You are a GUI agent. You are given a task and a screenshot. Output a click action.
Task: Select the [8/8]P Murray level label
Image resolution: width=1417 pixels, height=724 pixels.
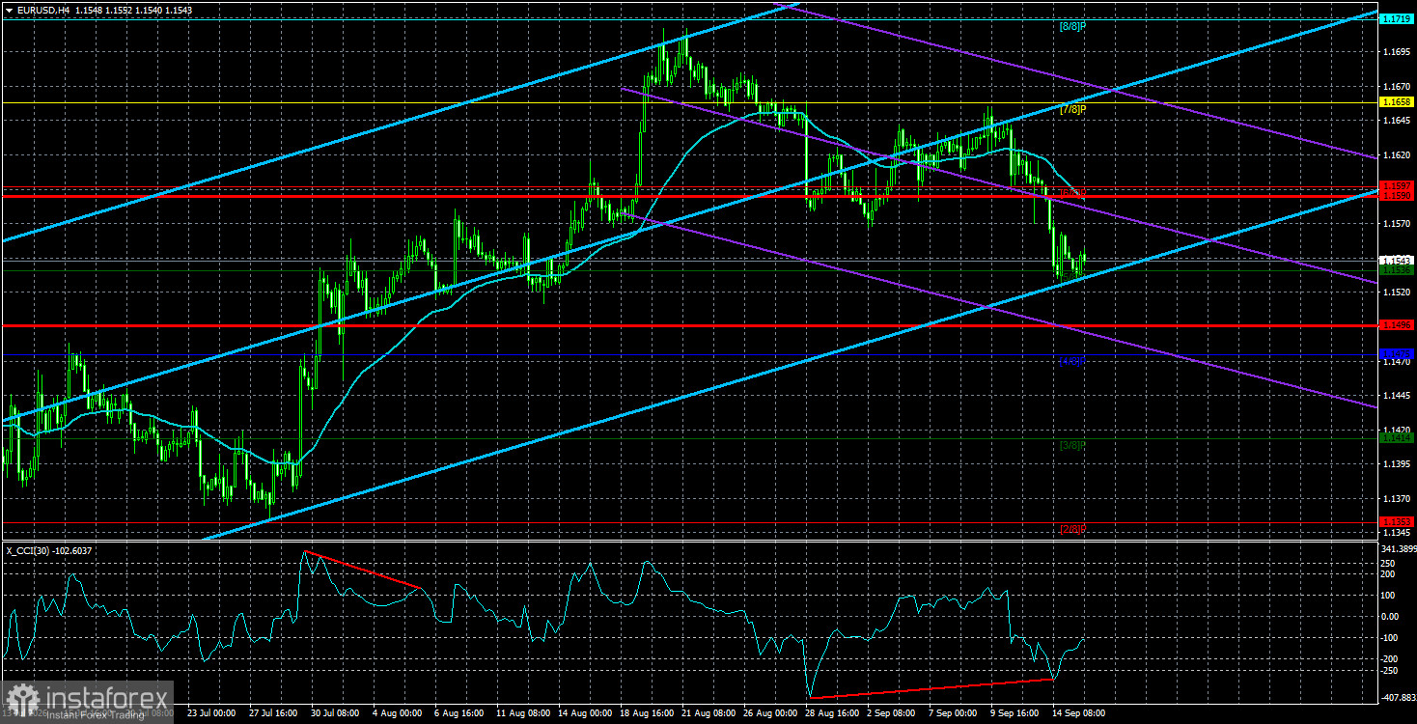coord(1072,26)
